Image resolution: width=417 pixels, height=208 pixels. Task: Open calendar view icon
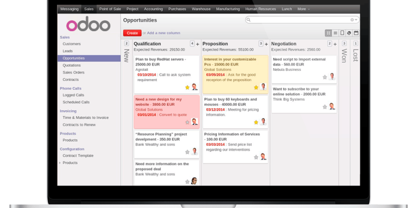click(x=356, y=33)
